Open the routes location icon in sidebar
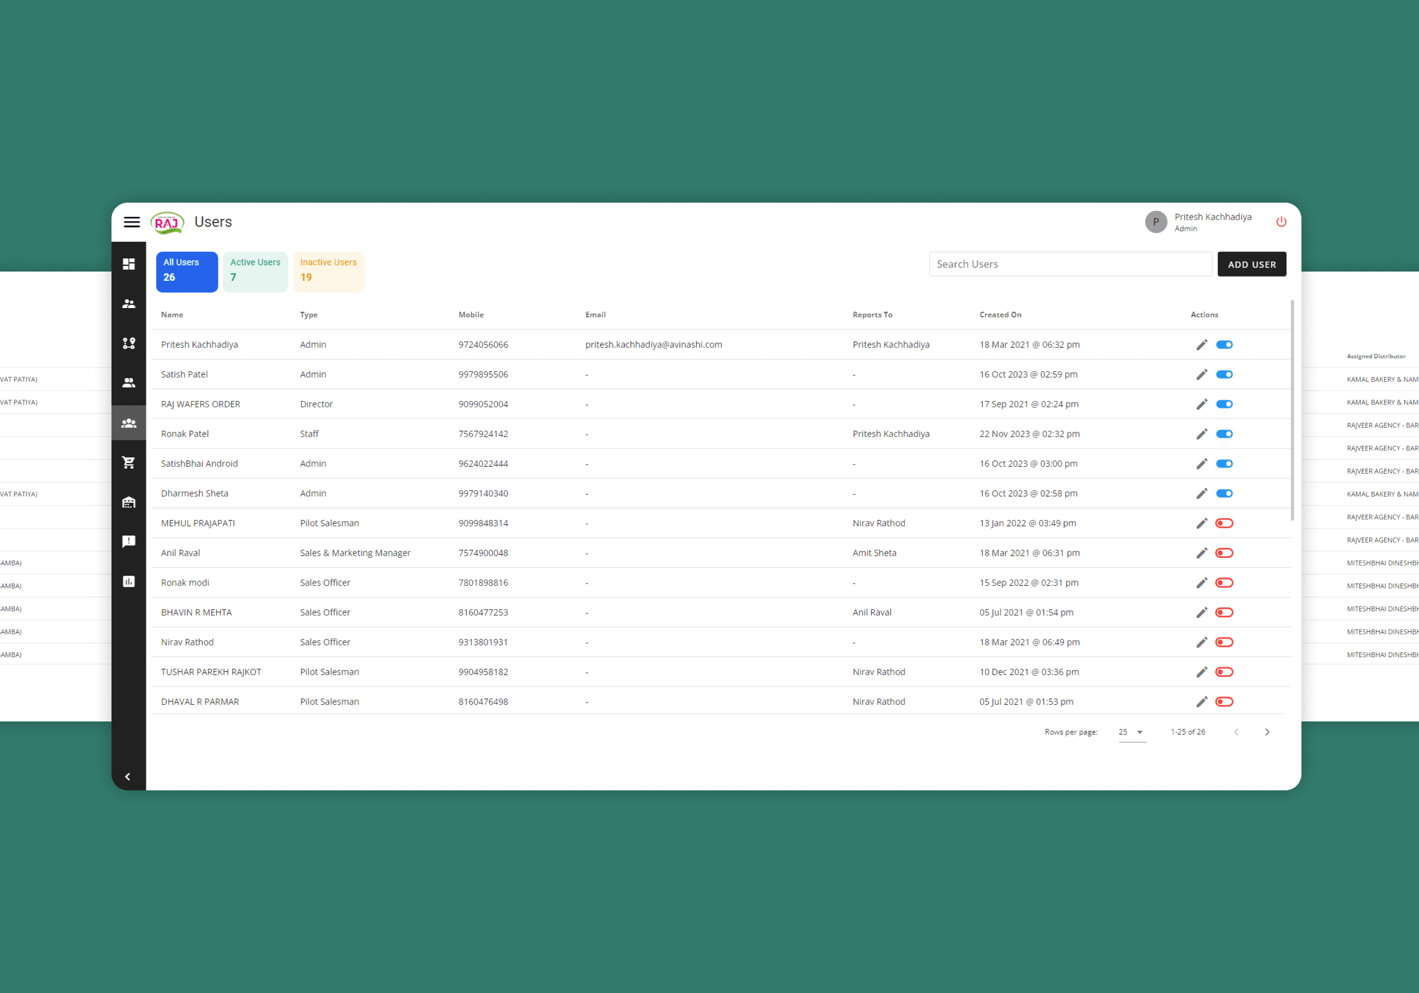1419x993 pixels. (x=129, y=343)
